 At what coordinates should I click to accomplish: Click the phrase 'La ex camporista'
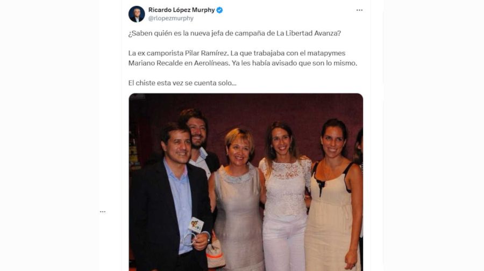pos(155,53)
